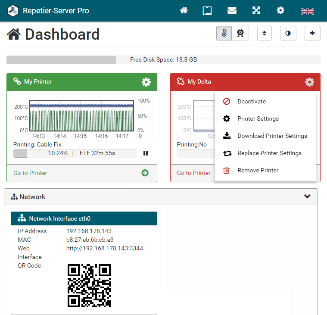Click the green arrow in My Printer footer
327x315 pixels.
145,173
